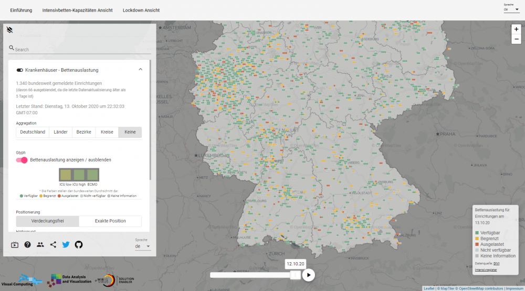
Task: Open the GitHub icon
Action: click(79, 244)
